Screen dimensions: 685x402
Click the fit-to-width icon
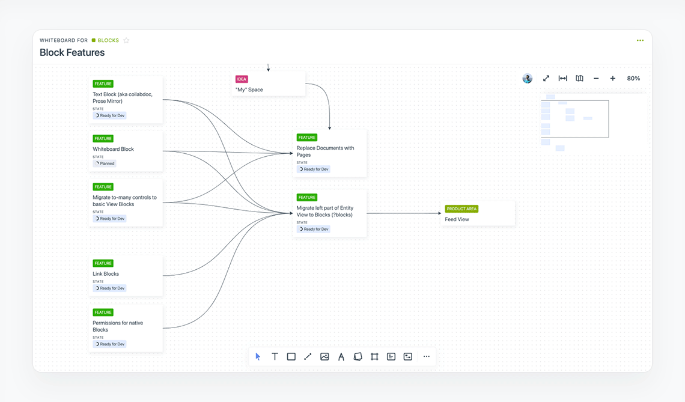562,78
